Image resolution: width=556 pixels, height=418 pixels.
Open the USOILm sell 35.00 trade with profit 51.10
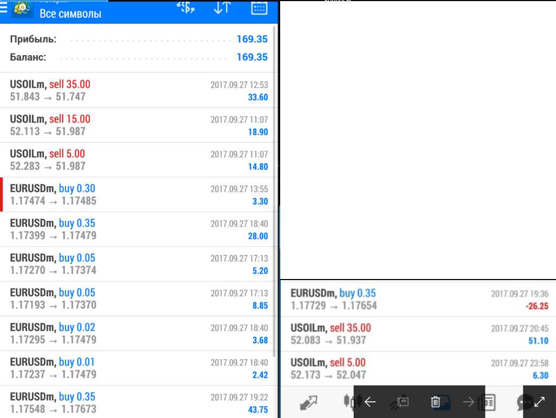tap(418, 334)
